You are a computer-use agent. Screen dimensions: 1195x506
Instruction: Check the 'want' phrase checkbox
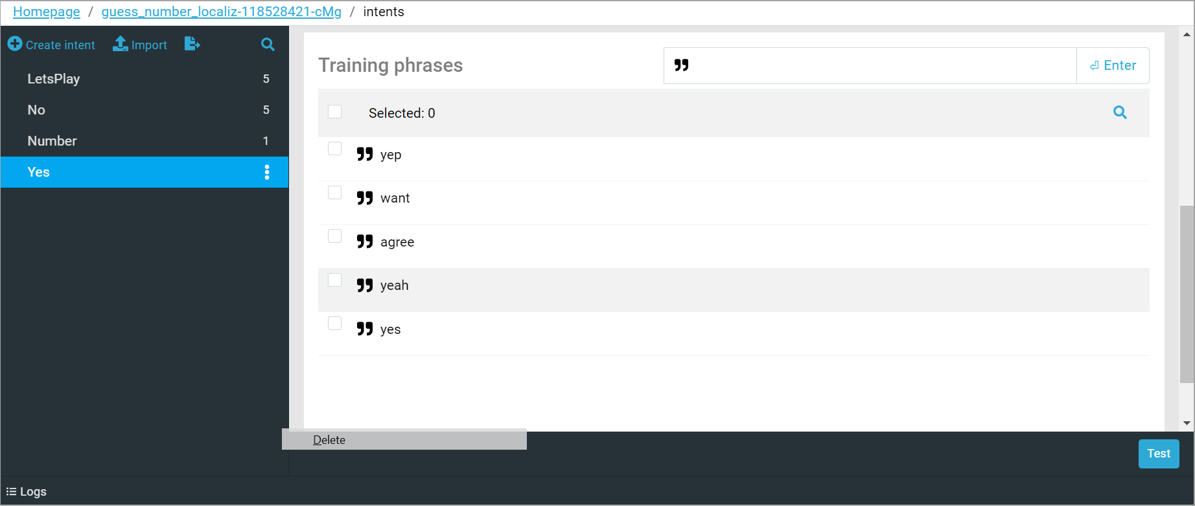point(335,193)
